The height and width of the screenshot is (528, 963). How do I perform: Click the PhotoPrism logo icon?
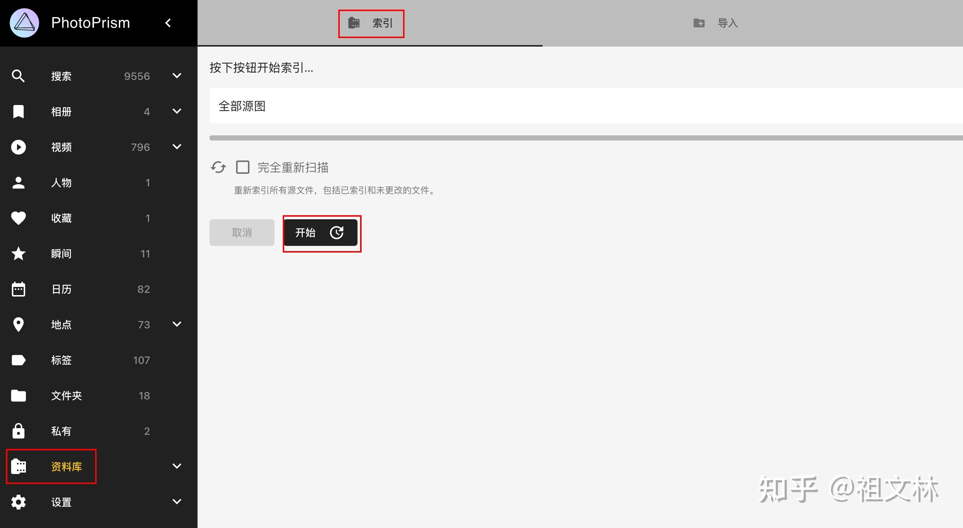coord(24,23)
